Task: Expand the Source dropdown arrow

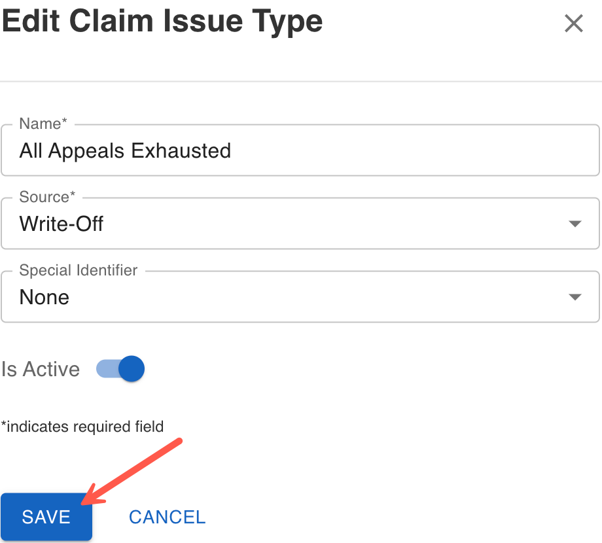Action: [575, 224]
